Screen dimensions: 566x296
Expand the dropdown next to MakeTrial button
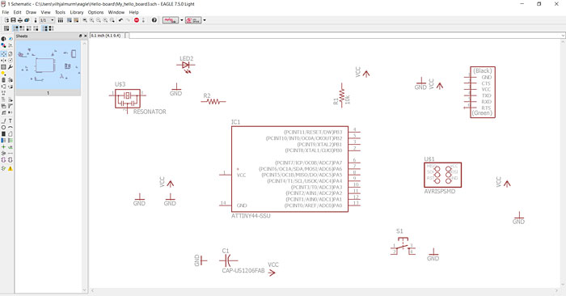182,20
